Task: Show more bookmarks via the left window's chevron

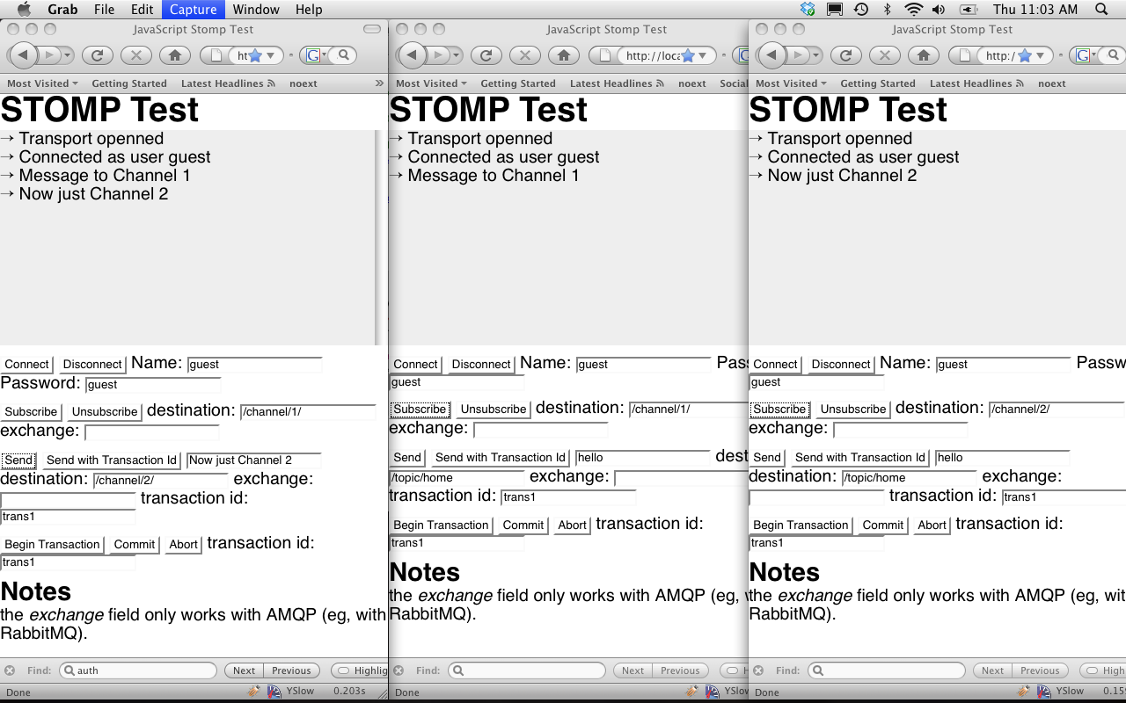Action: click(x=379, y=83)
